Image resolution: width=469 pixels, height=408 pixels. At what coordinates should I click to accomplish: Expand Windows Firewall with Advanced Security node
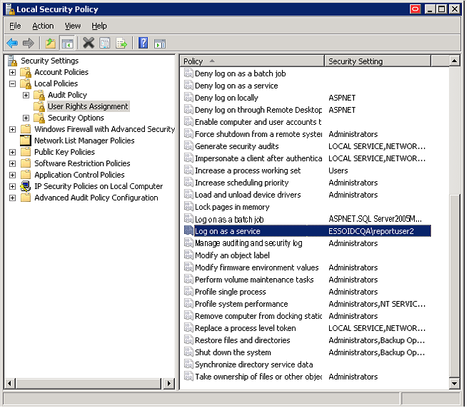[13, 130]
